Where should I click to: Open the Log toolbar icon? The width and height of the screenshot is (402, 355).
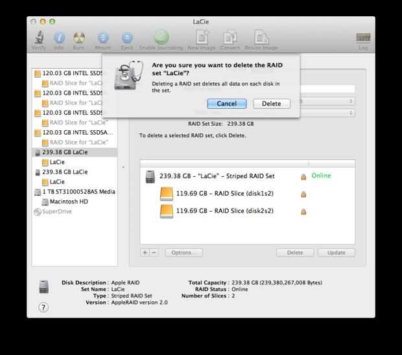click(x=363, y=38)
